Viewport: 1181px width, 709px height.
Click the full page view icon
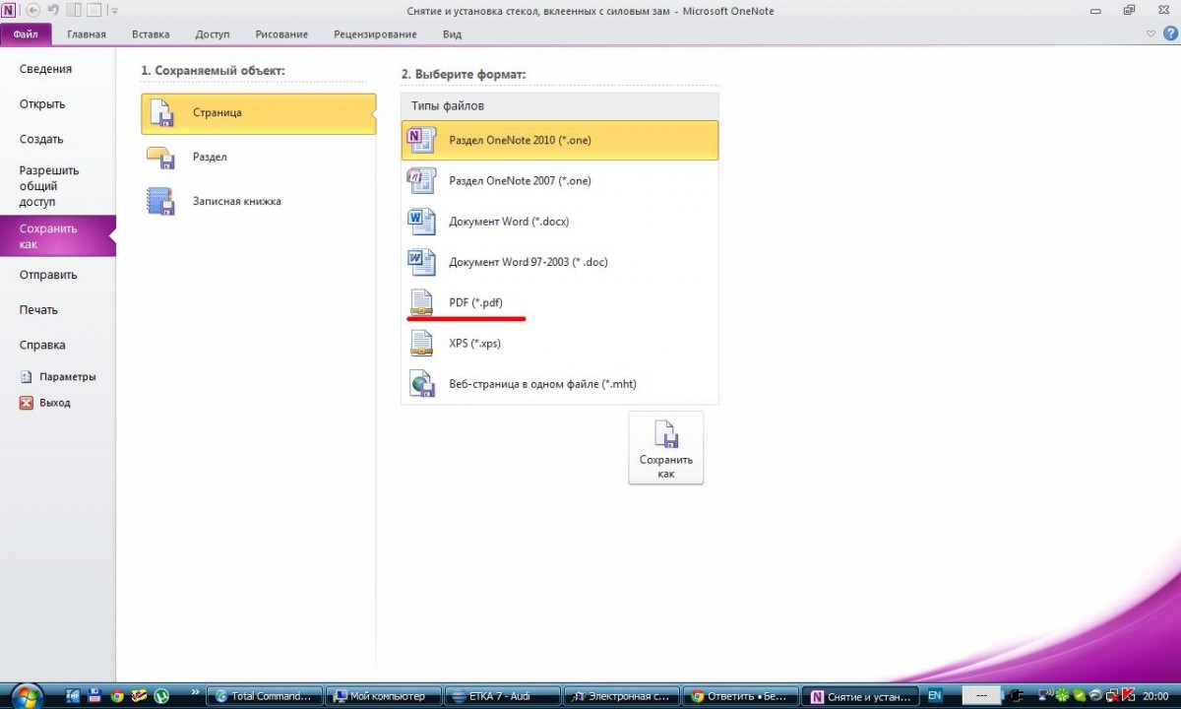[93, 11]
